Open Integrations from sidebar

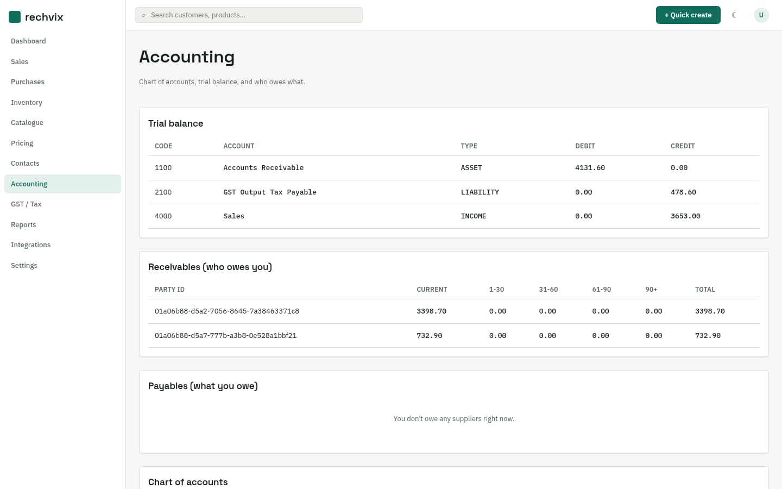(62, 245)
